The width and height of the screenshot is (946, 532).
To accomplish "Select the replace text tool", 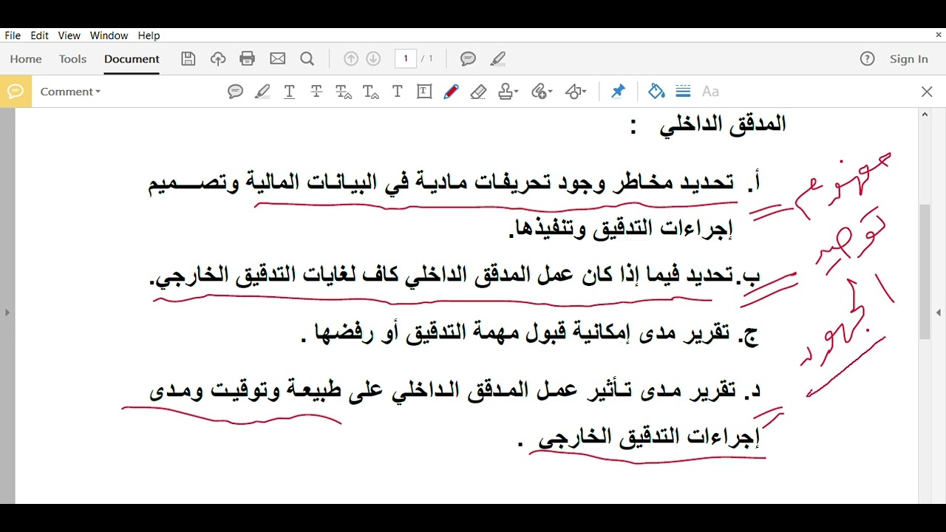I will (x=344, y=92).
